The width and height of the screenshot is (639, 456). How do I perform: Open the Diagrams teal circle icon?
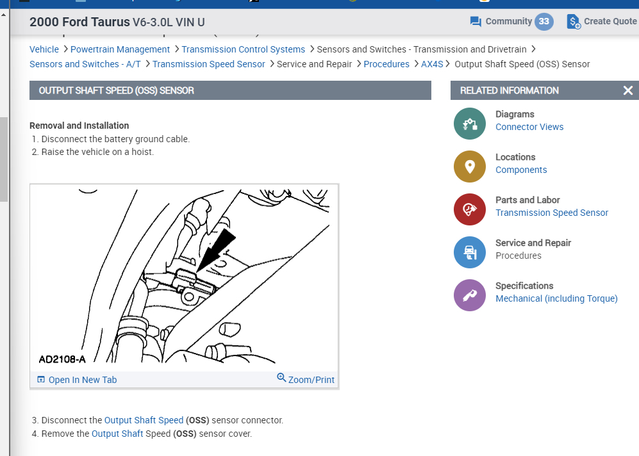pos(470,124)
